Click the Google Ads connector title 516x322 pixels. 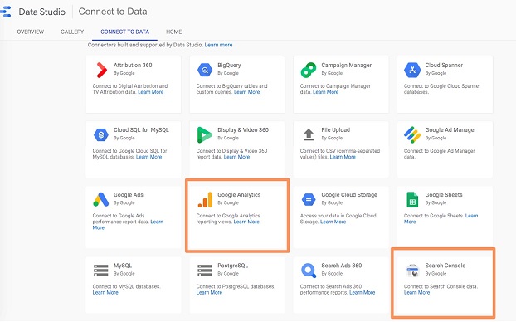tap(129, 195)
